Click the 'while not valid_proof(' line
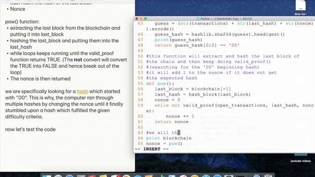 (234, 105)
